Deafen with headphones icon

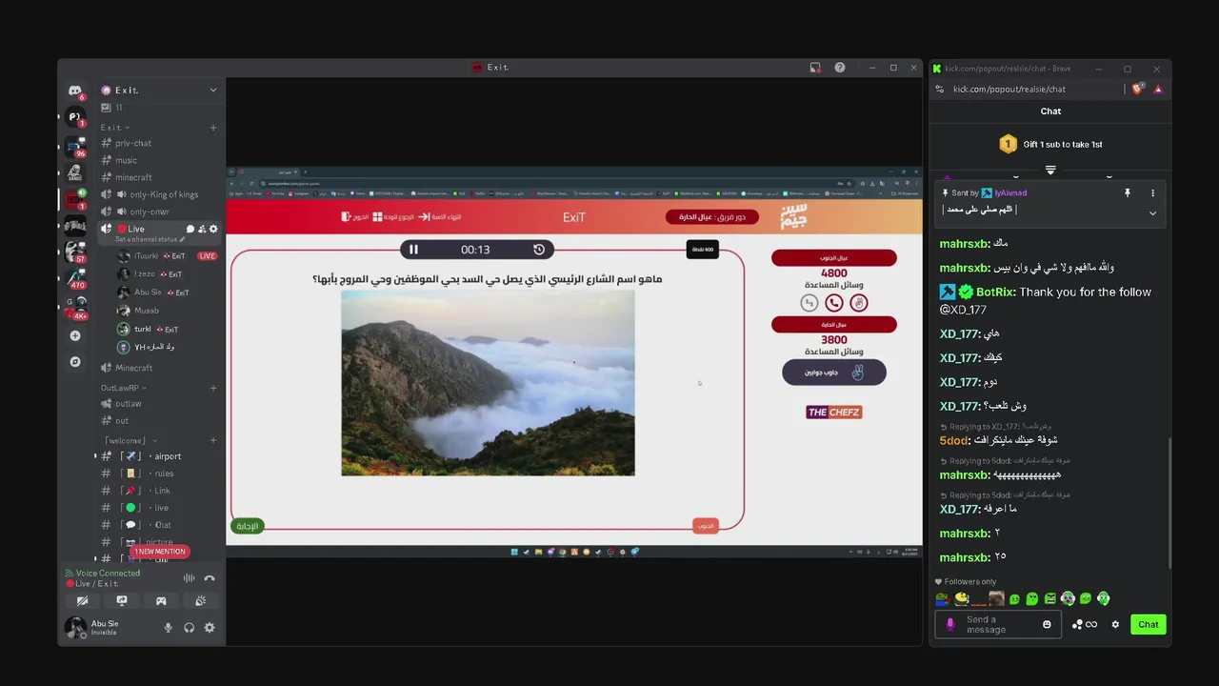pyautogui.click(x=189, y=628)
